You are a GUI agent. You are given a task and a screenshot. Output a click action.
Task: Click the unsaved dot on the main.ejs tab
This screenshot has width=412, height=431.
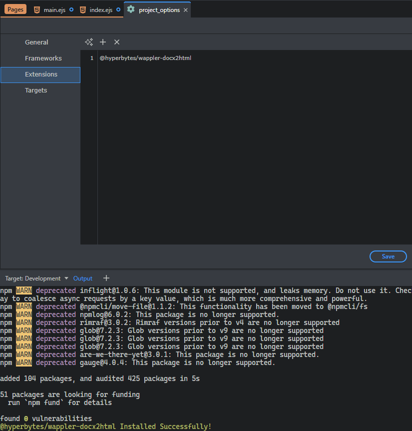point(71,9)
